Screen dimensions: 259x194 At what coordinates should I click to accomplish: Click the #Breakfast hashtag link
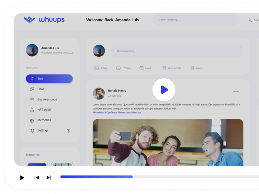(98, 113)
